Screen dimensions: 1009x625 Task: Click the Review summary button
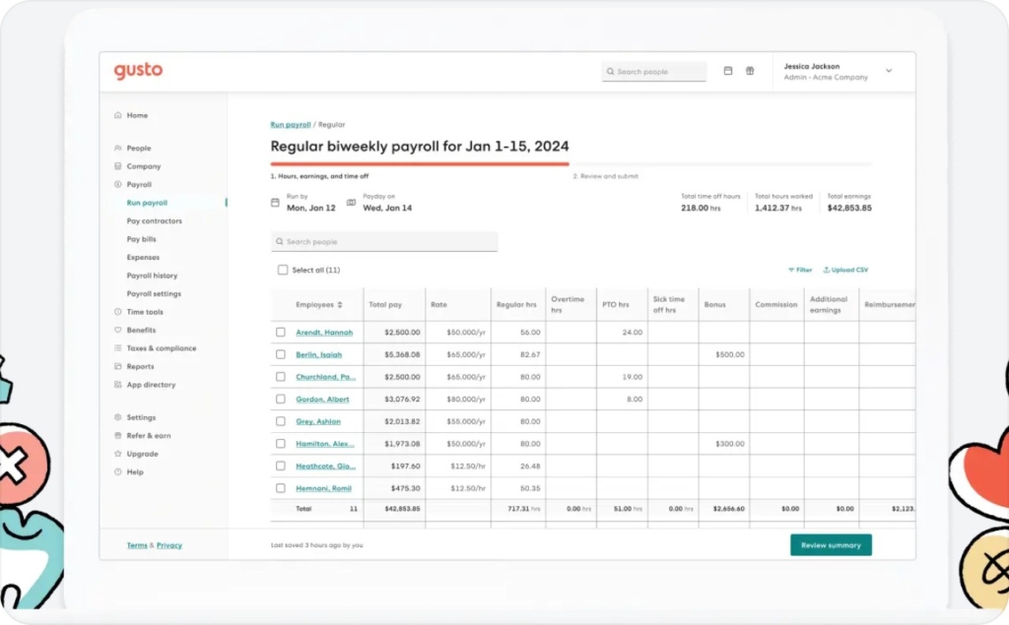[831, 544]
